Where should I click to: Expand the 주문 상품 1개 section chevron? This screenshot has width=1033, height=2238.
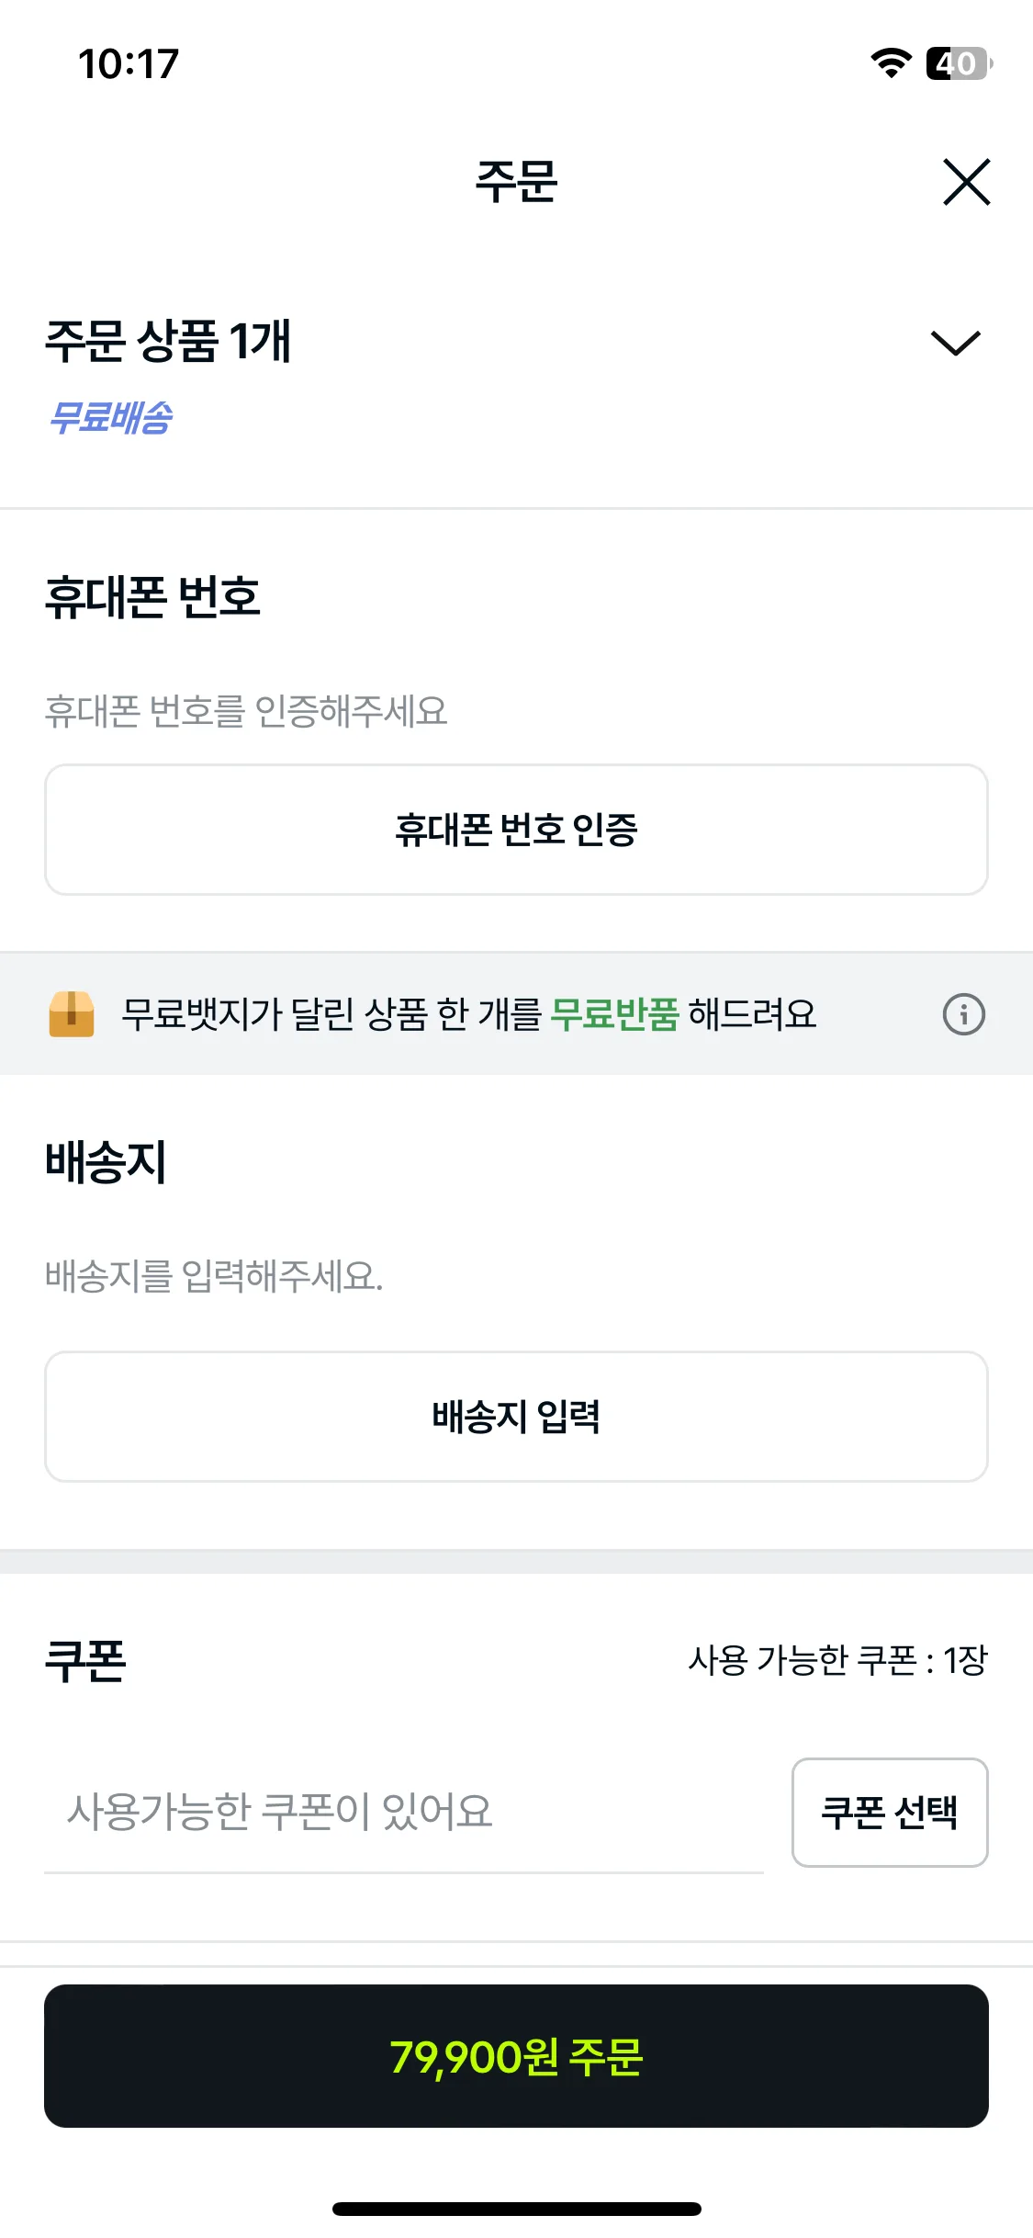956,342
